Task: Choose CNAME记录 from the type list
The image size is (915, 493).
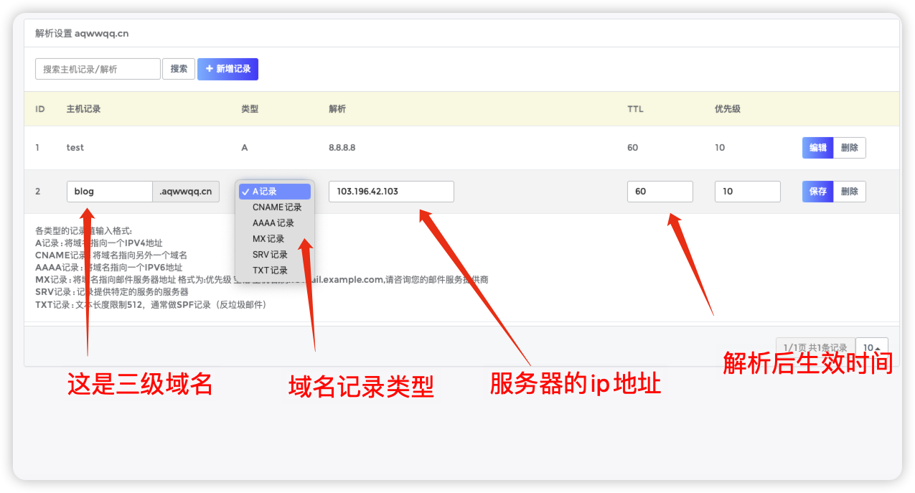Action: click(x=277, y=207)
